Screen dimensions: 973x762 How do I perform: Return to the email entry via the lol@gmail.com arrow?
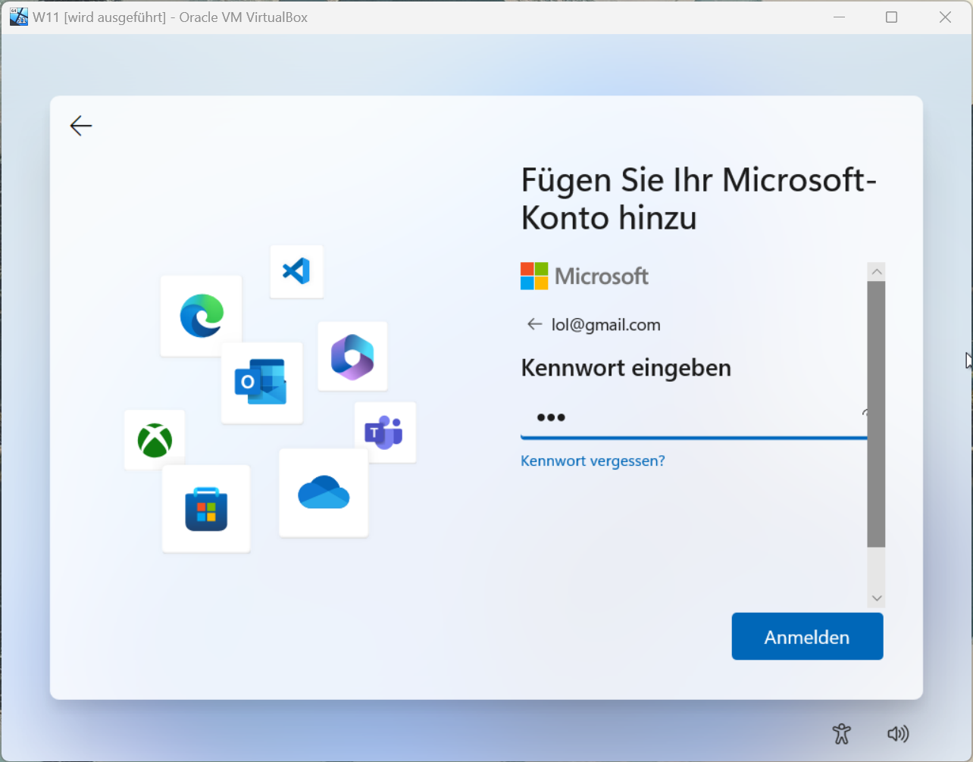pos(534,324)
